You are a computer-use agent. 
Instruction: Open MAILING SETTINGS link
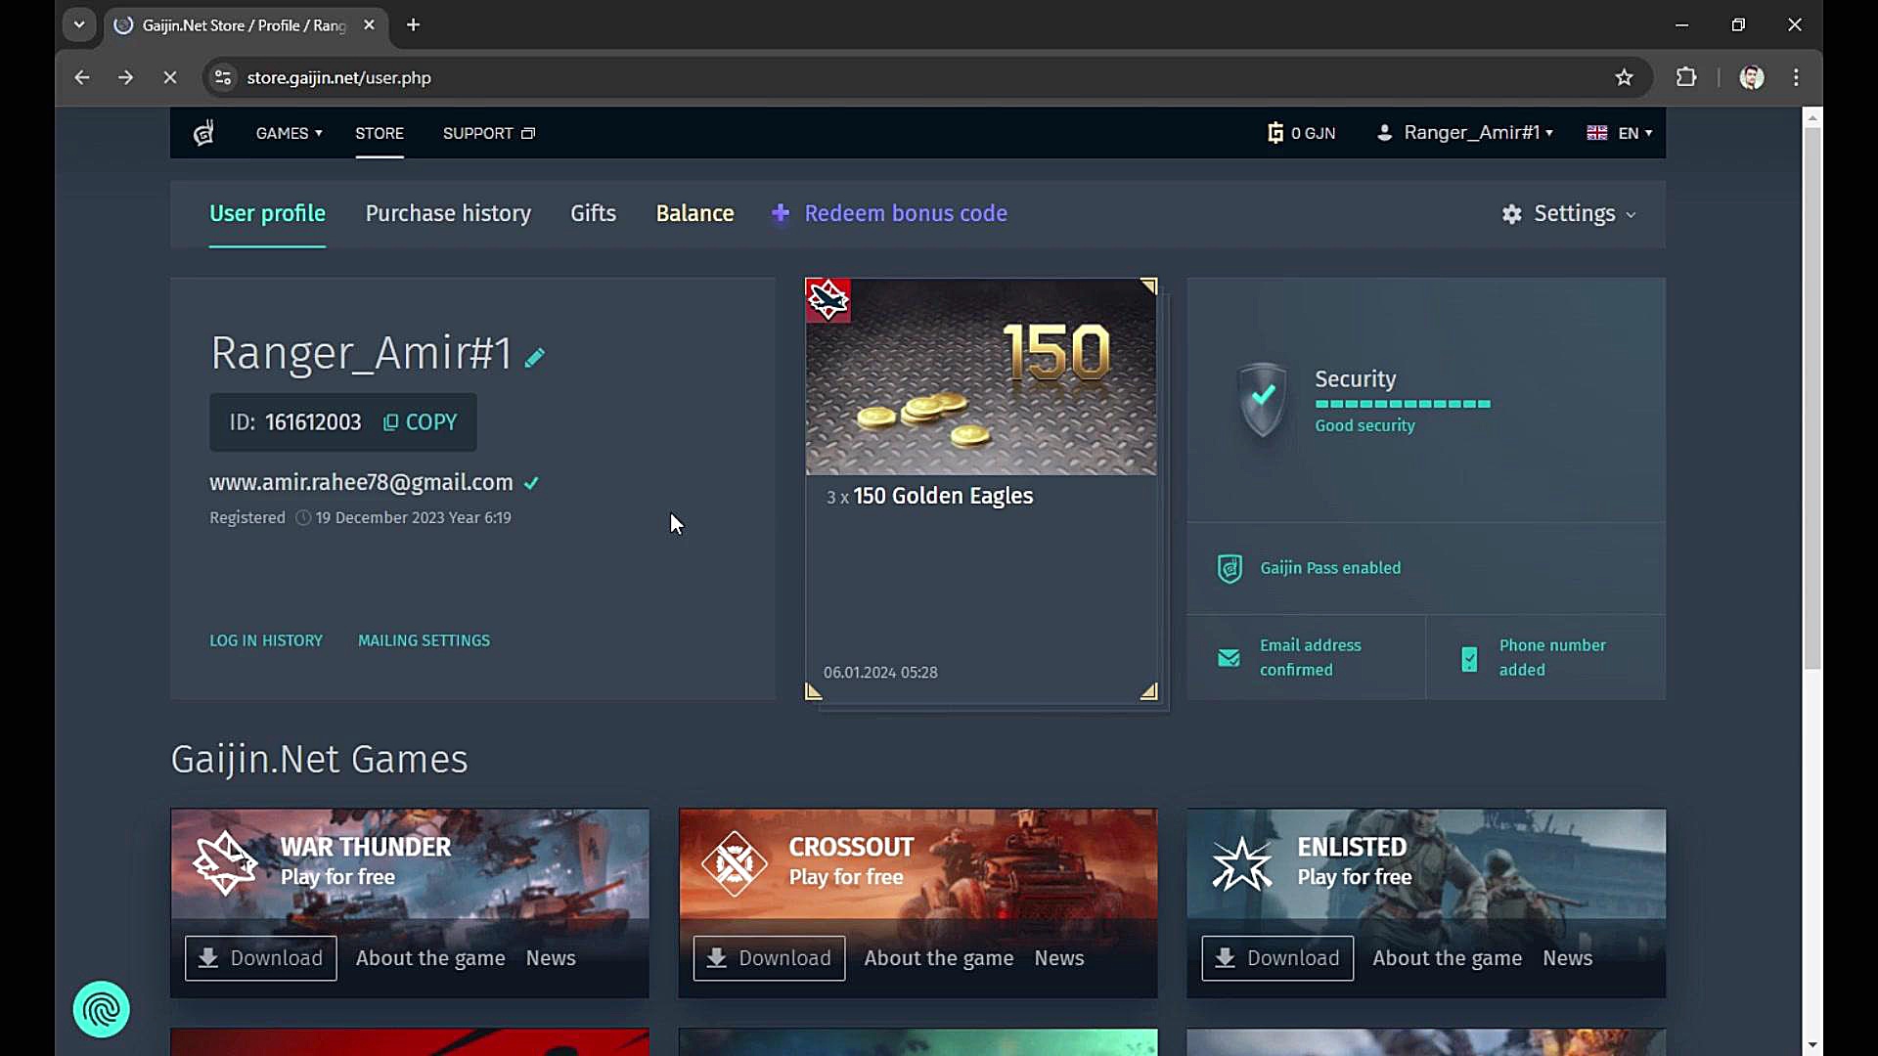tap(424, 640)
